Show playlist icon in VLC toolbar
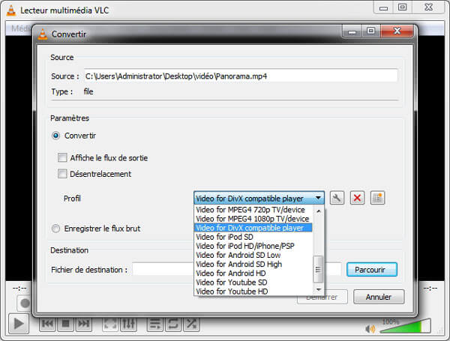The height and width of the screenshot is (341, 450). [155, 324]
